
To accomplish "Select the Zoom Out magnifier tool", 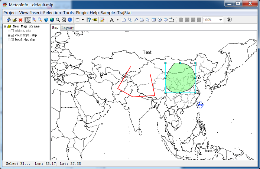I will 40,20.
